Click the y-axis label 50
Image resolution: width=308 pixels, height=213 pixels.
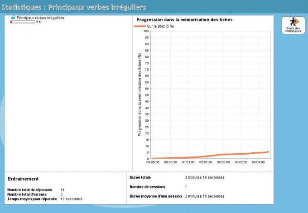click(x=147, y=95)
